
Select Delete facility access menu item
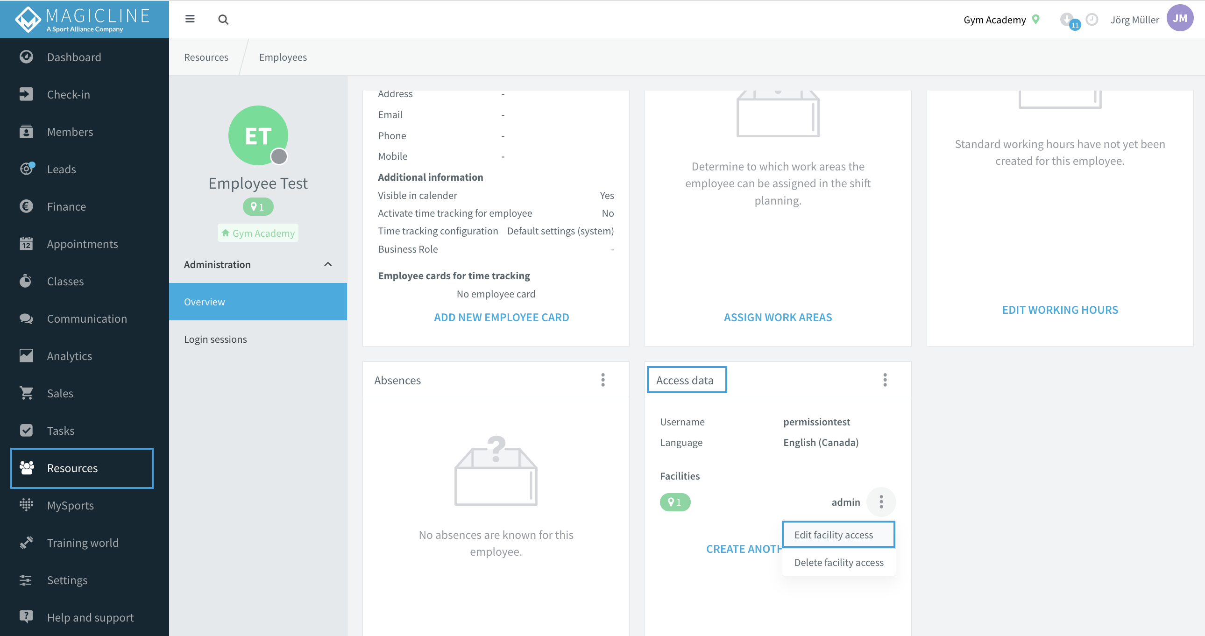coord(838,563)
